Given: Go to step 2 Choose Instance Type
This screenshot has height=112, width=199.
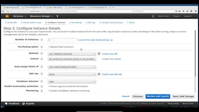Looking at the screenshot, I should tap(31, 22).
